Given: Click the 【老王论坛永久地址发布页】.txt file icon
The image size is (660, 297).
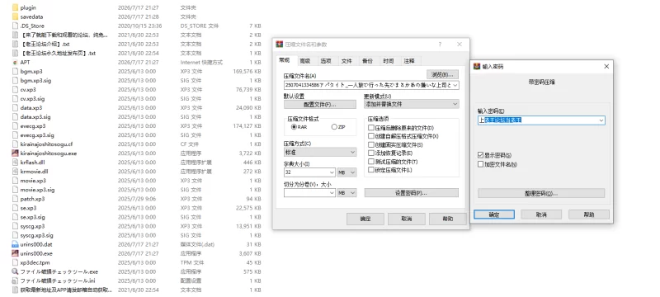Looking at the screenshot, I should tap(15, 53).
